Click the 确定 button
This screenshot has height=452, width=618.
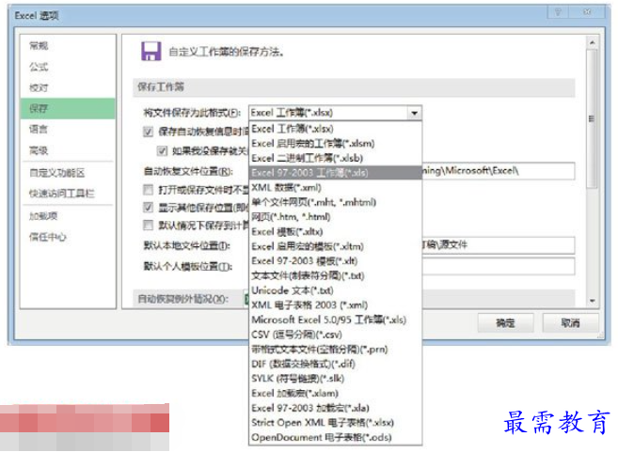[505, 323]
